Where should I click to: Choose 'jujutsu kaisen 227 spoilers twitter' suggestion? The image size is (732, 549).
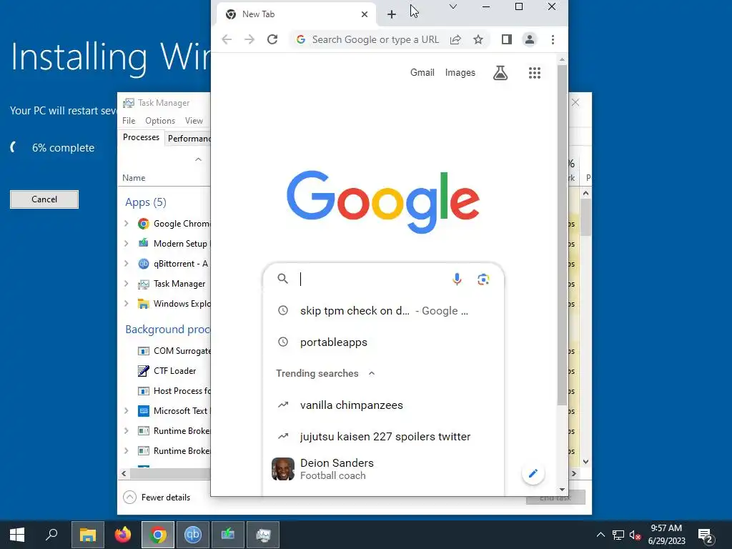[384, 437]
